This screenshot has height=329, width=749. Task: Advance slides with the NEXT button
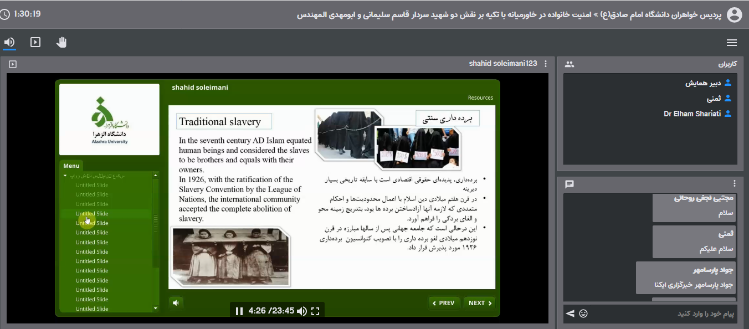[479, 303]
